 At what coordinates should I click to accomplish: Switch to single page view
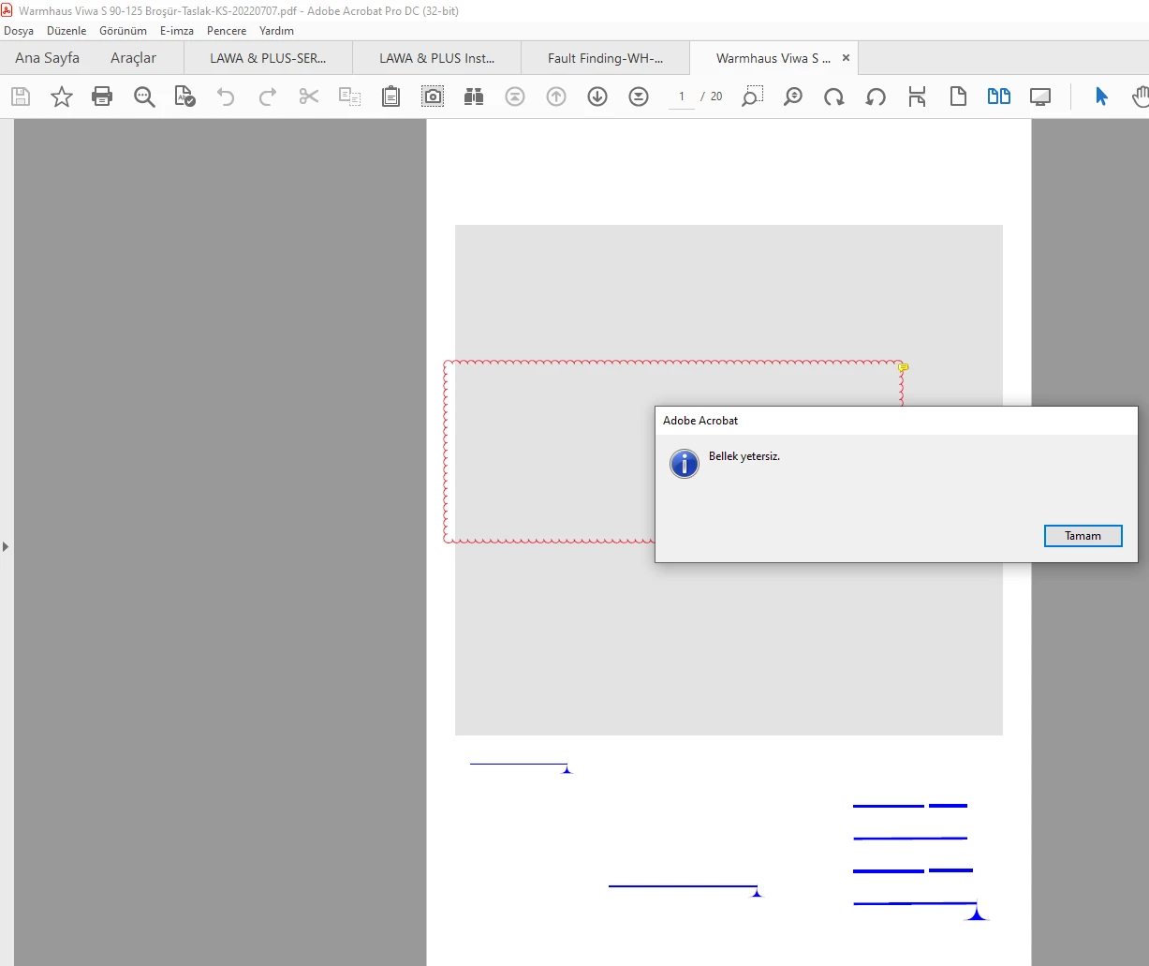[x=958, y=97]
